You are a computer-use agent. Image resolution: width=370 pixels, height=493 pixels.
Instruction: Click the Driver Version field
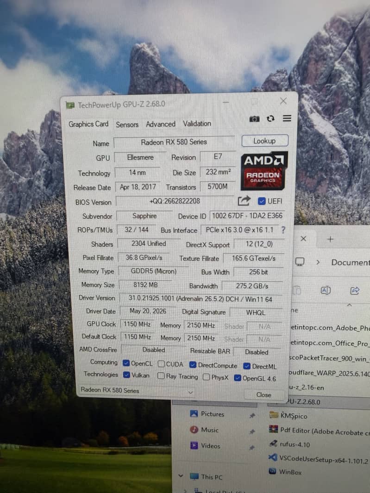[200, 299]
